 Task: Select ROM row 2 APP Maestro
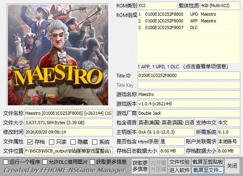pos(185,21)
